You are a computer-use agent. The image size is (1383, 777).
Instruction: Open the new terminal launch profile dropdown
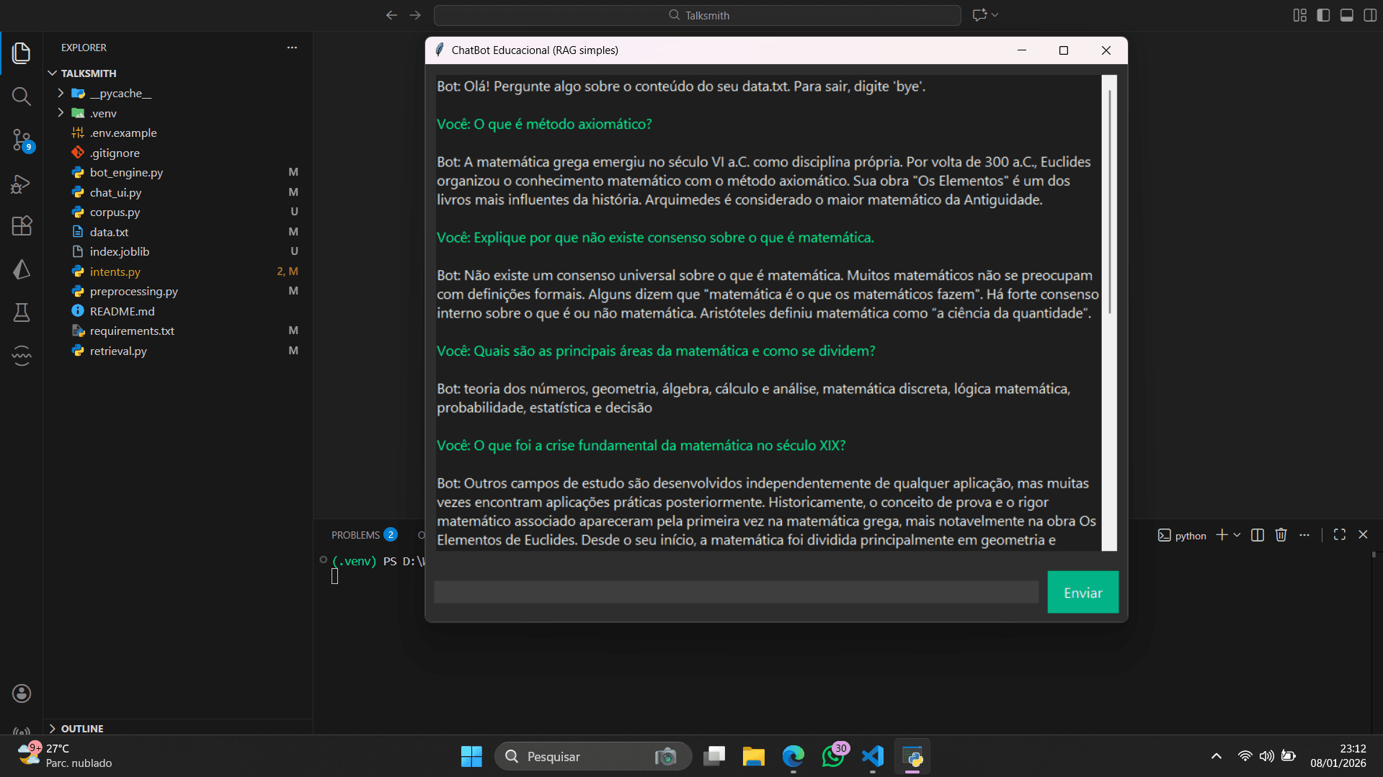[1237, 535]
